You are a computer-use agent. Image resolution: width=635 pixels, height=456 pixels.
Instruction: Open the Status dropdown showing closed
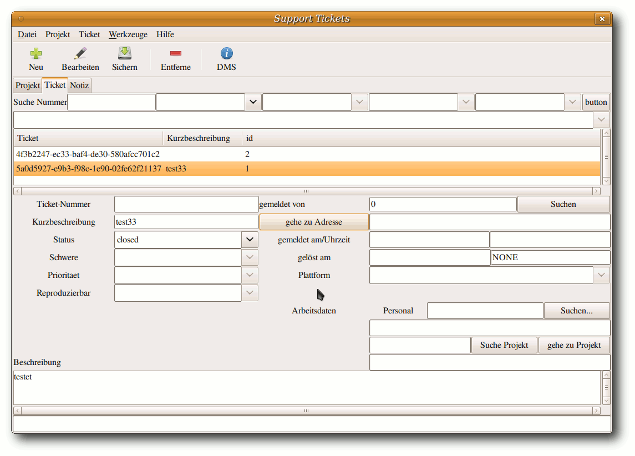click(250, 240)
